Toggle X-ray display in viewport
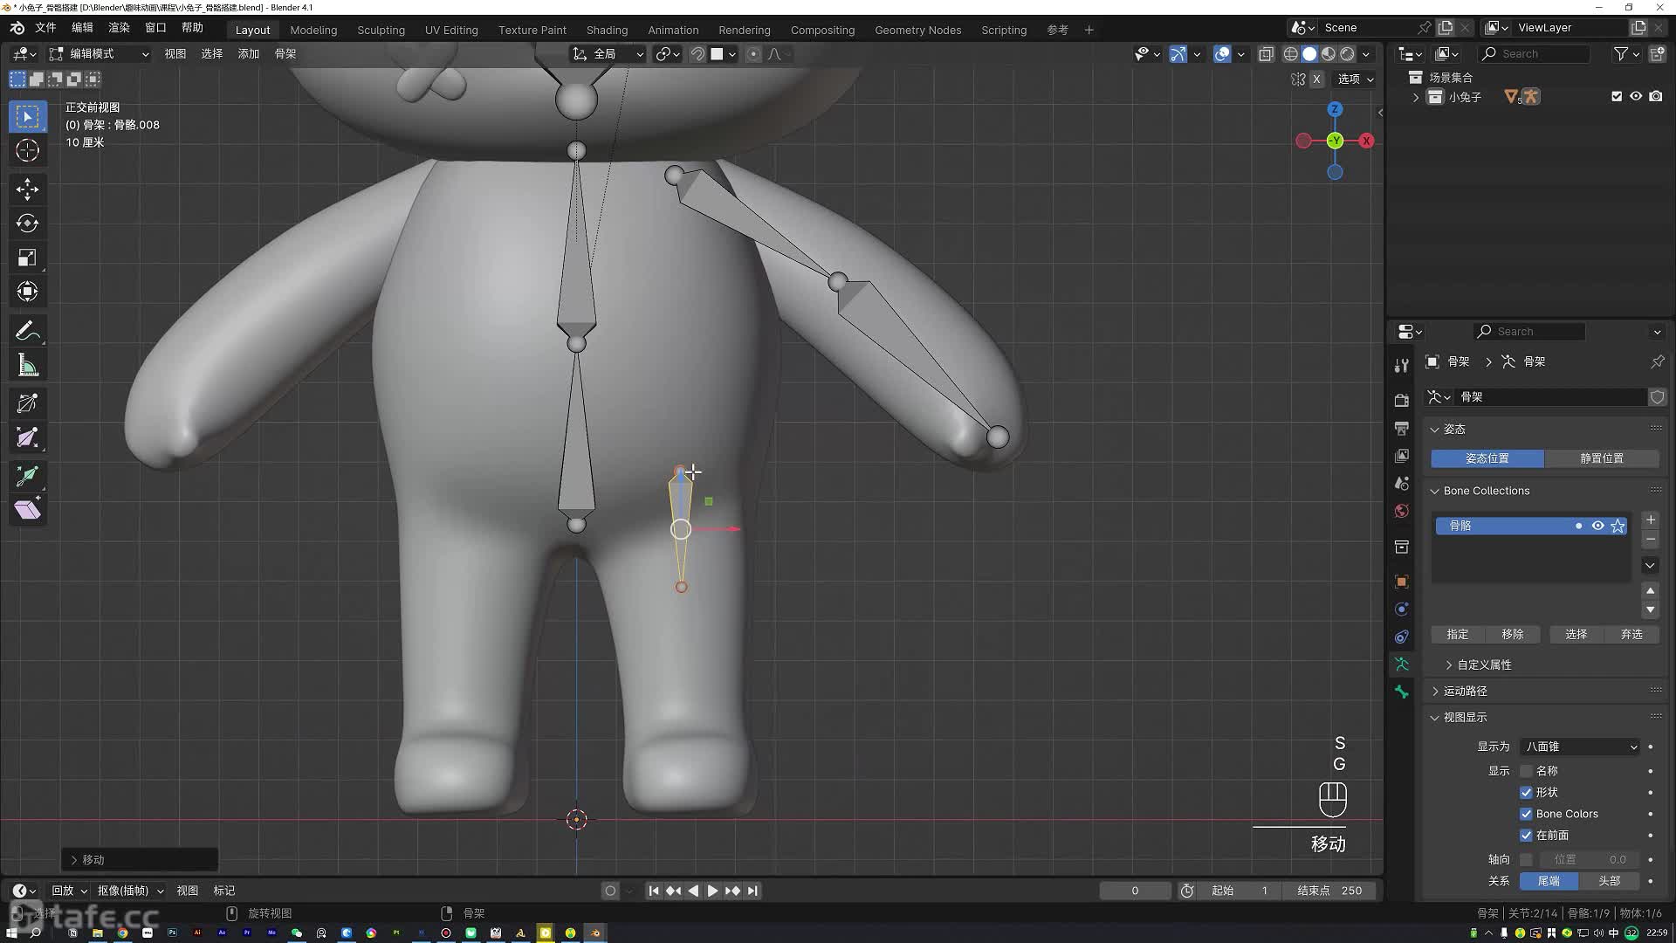 click(1266, 54)
